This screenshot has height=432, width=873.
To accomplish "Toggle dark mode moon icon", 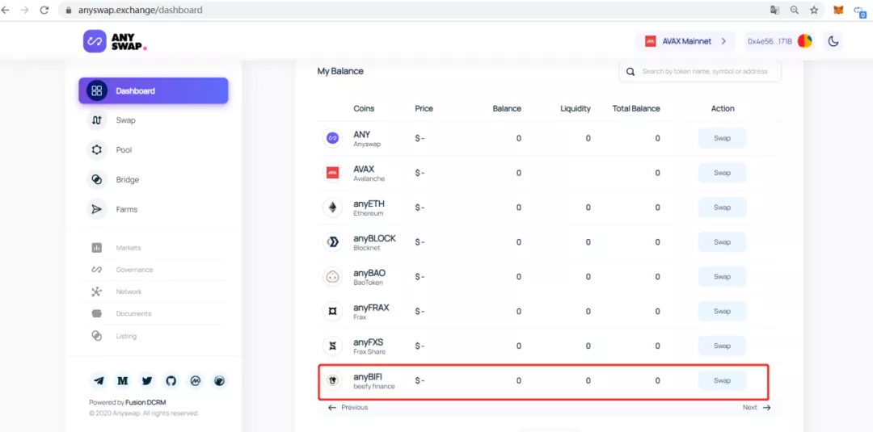I will tap(833, 41).
